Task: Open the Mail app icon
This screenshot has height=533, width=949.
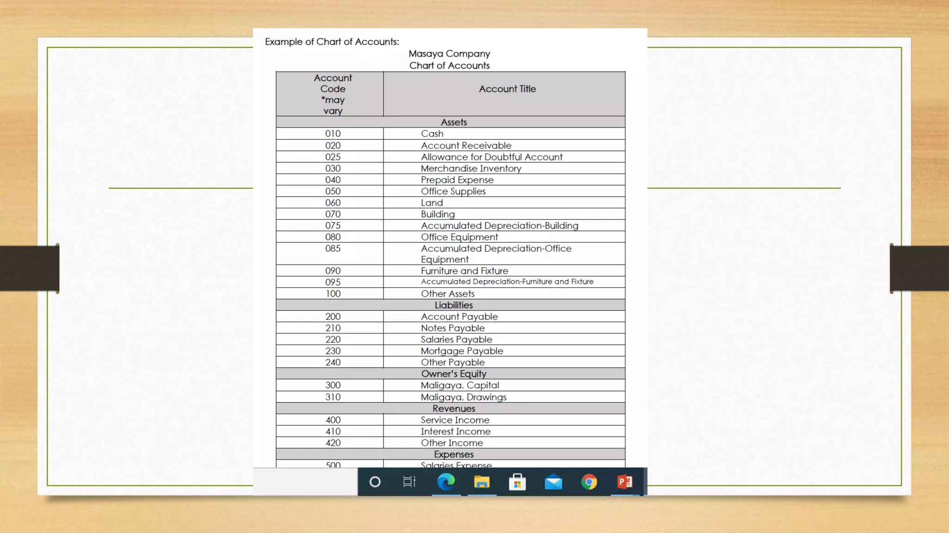Action: pyautogui.click(x=553, y=482)
